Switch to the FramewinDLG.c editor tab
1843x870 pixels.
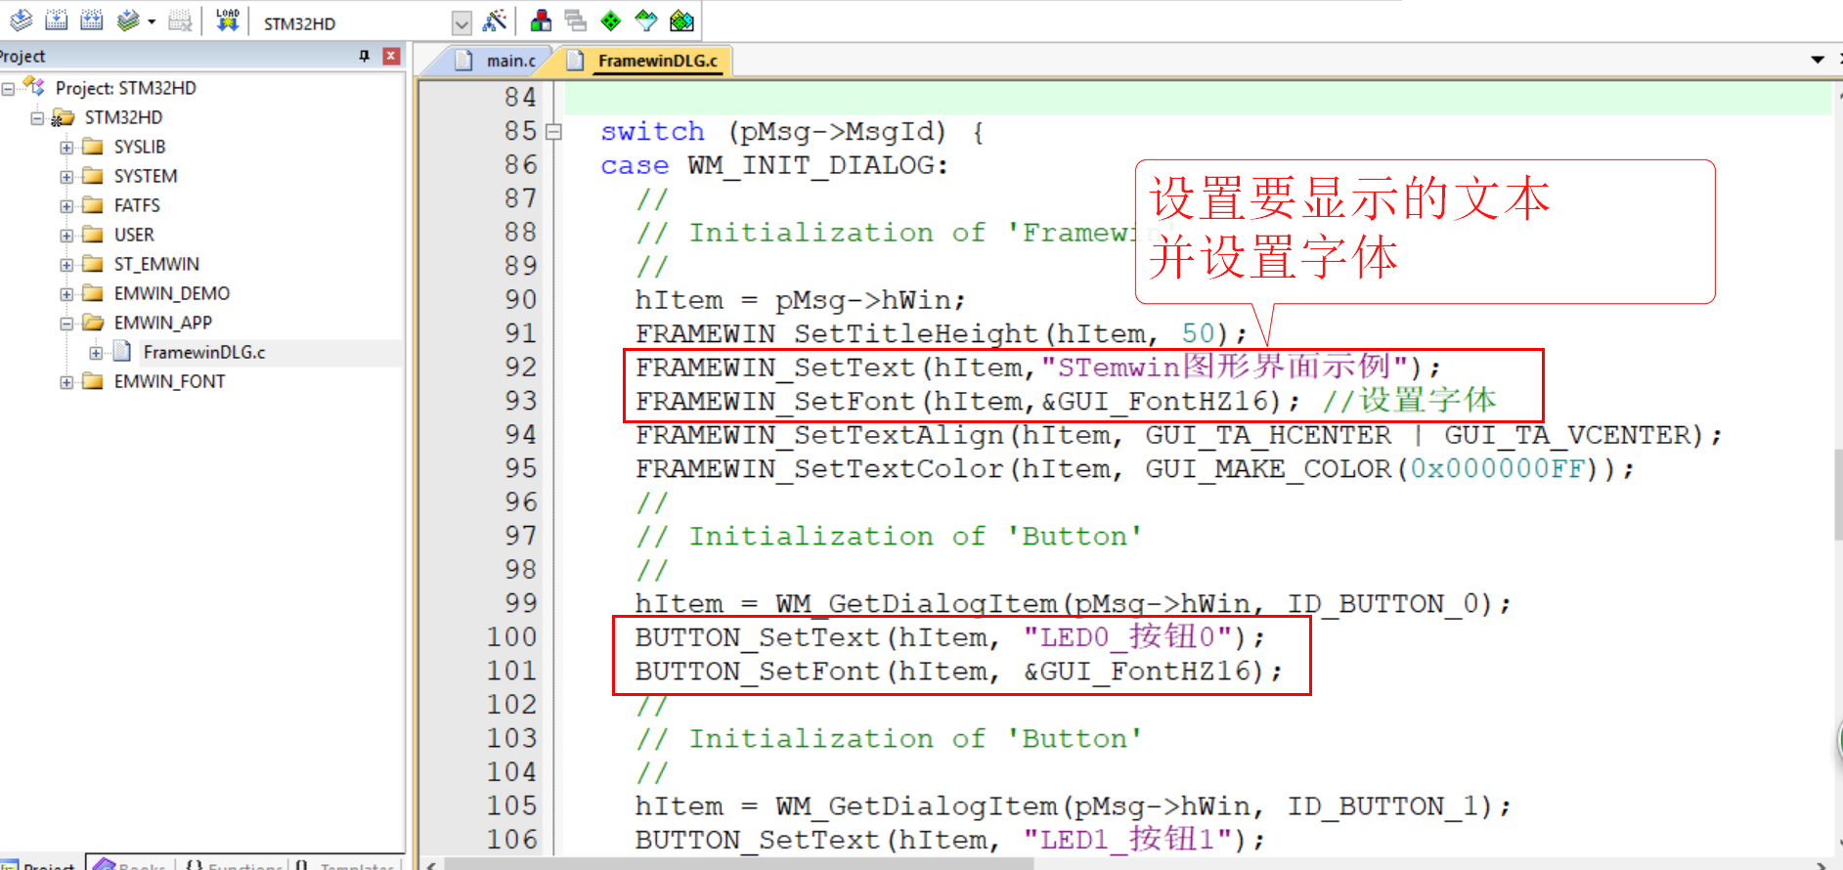(643, 61)
